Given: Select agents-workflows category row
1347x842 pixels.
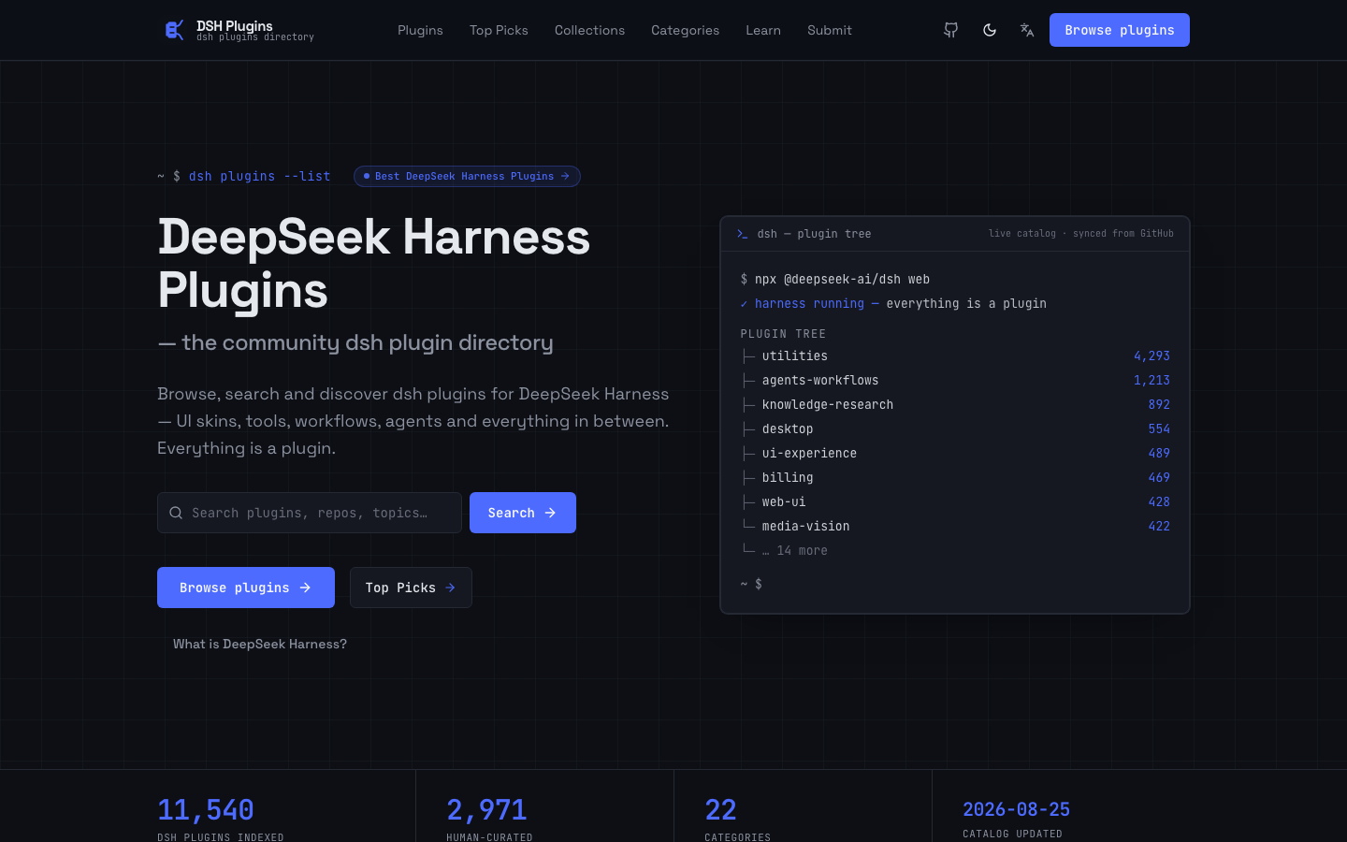Looking at the screenshot, I should 955,380.
